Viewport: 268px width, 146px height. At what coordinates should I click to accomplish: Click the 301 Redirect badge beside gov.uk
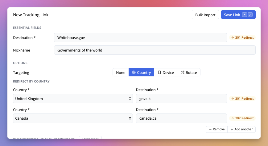click(x=242, y=99)
